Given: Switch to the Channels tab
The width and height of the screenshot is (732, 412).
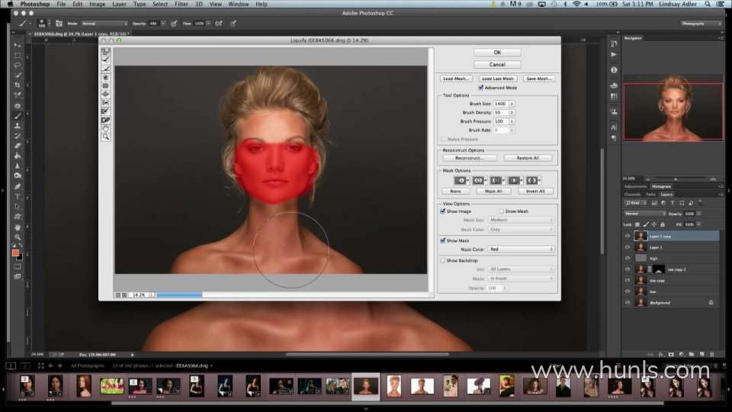Looking at the screenshot, I should (632, 195).
